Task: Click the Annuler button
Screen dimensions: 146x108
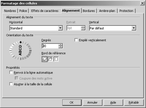Action: pyautogui.click(x=93, y=102)
